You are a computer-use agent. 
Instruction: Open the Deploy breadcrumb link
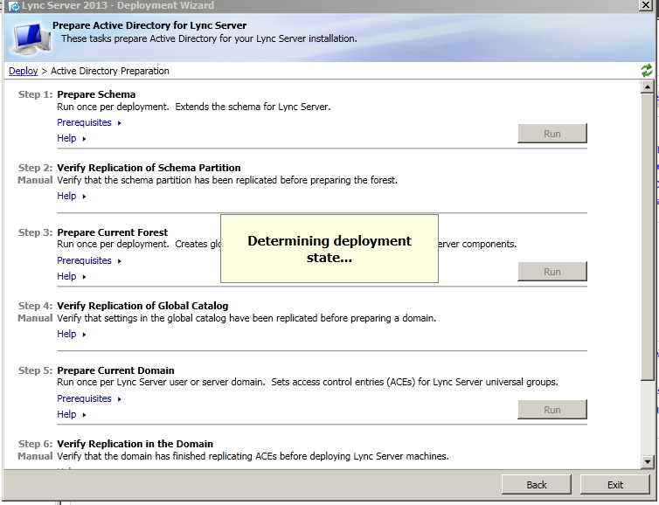pos(24,71)
